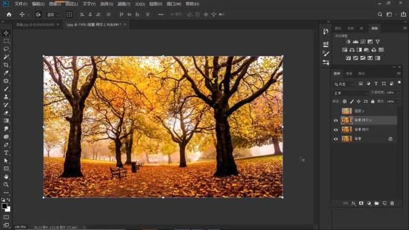Select the Rectangular Marquee tool
The height and width of the screenshot is (230, 409).
click(x=6, y=41)
